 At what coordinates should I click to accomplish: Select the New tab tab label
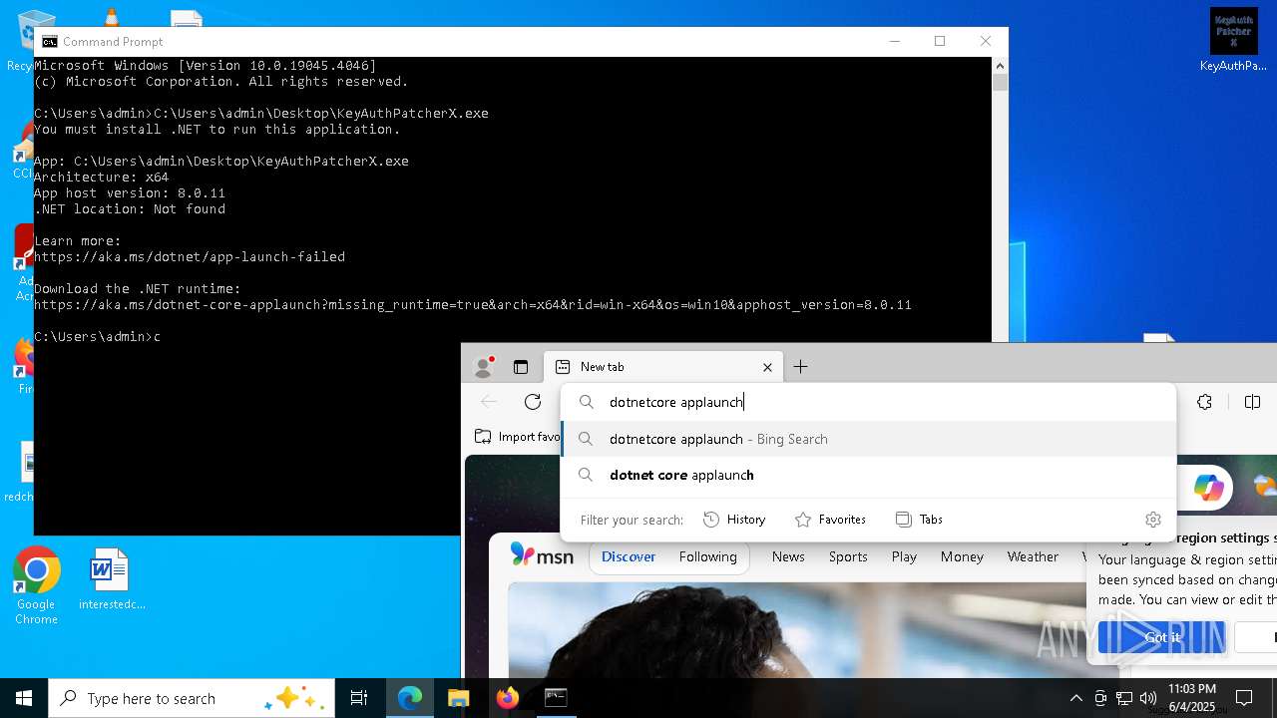click(x=602, y=367)
